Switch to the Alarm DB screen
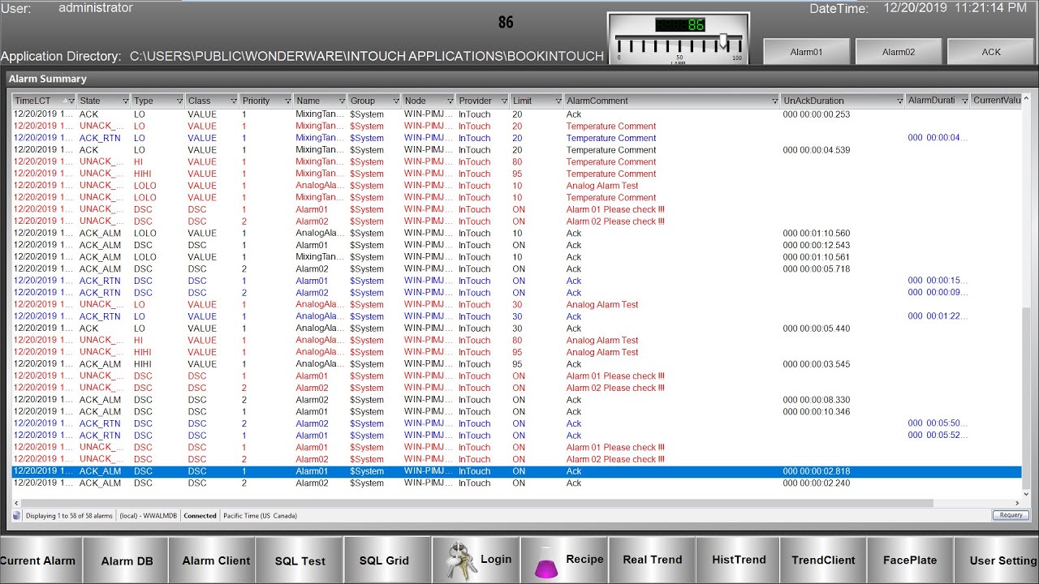This screenshot has width=1039, height=584. coord(127,560)
